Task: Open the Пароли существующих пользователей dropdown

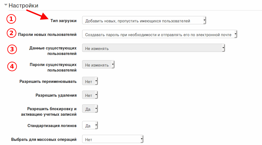Action: [98, 65]
